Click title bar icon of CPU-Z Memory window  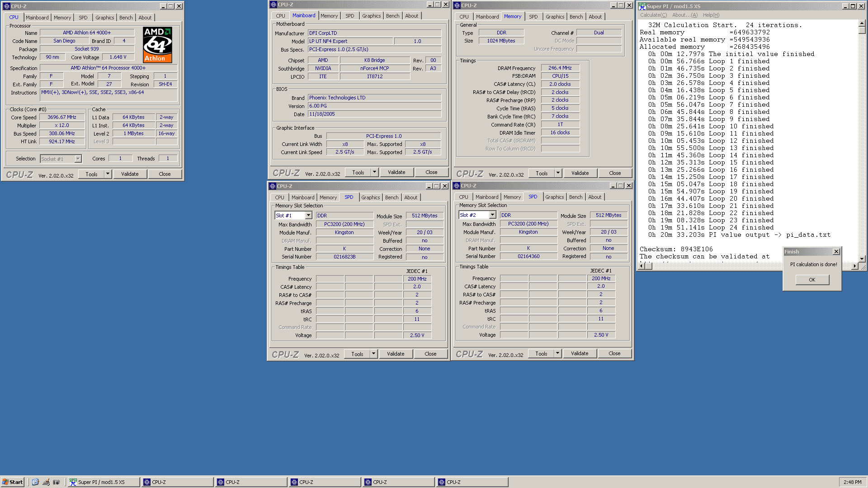[x=457, y=5]
